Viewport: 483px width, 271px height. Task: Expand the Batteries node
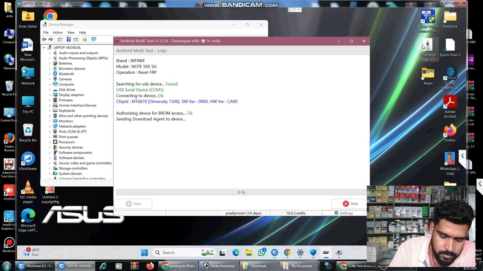(49, 64)
